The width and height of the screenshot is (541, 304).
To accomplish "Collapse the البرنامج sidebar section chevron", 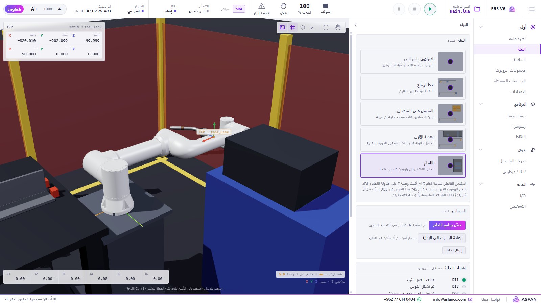I will pos(480,104).
